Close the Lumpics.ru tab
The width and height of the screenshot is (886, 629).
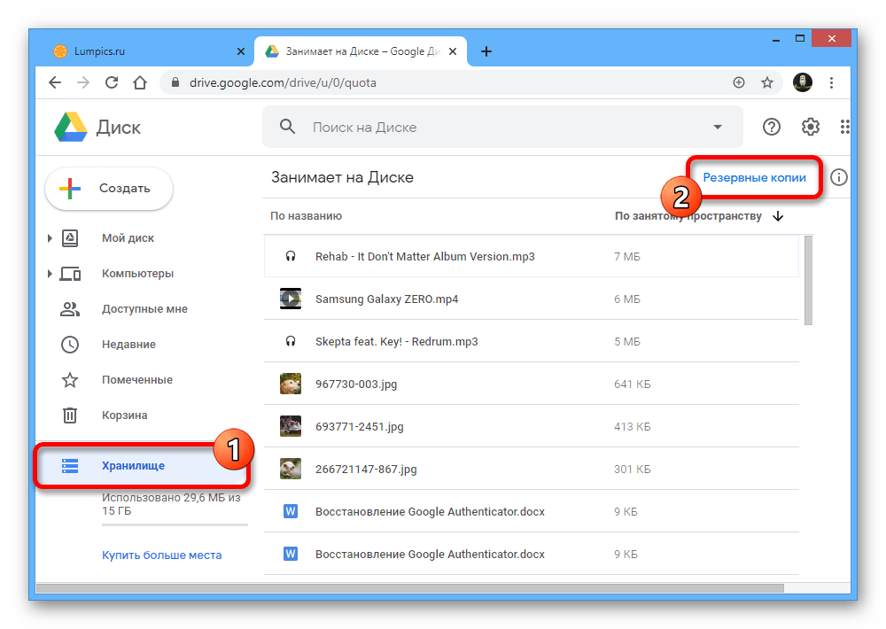(x=241, y=51)
